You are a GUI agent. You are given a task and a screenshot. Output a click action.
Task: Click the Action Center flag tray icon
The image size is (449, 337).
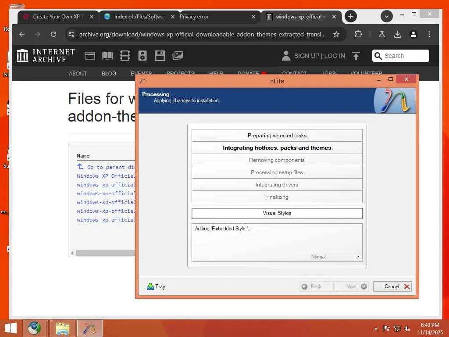pos(386,329)
